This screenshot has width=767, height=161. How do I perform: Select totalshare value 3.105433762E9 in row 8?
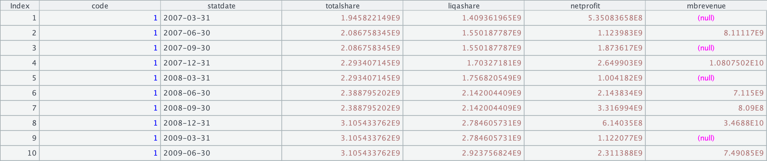(x=342, y=123)
